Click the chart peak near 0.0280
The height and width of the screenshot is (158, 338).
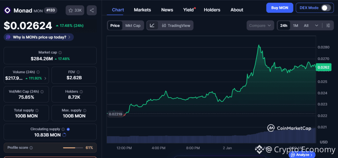click(x=259, y=45)
